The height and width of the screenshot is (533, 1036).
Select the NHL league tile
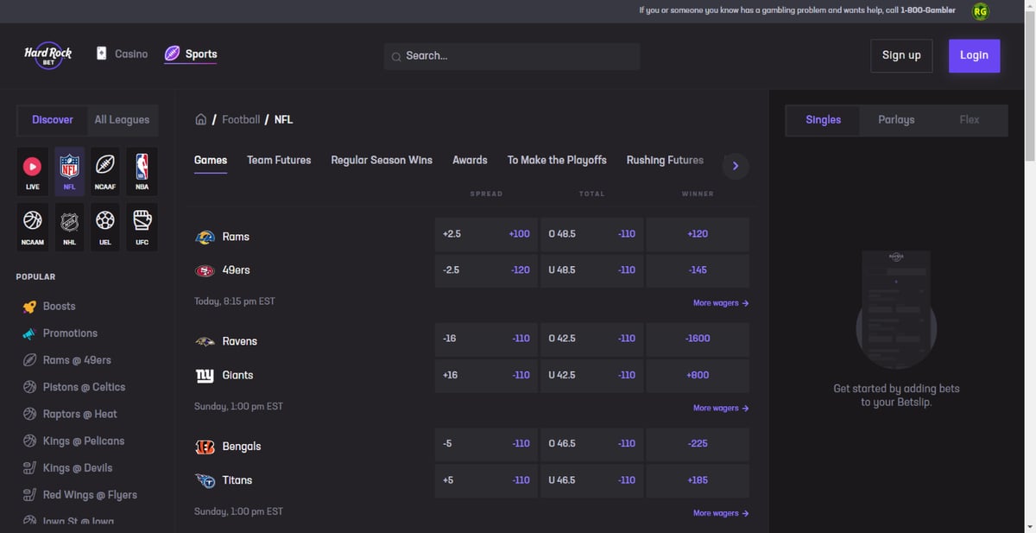(69, 226)
